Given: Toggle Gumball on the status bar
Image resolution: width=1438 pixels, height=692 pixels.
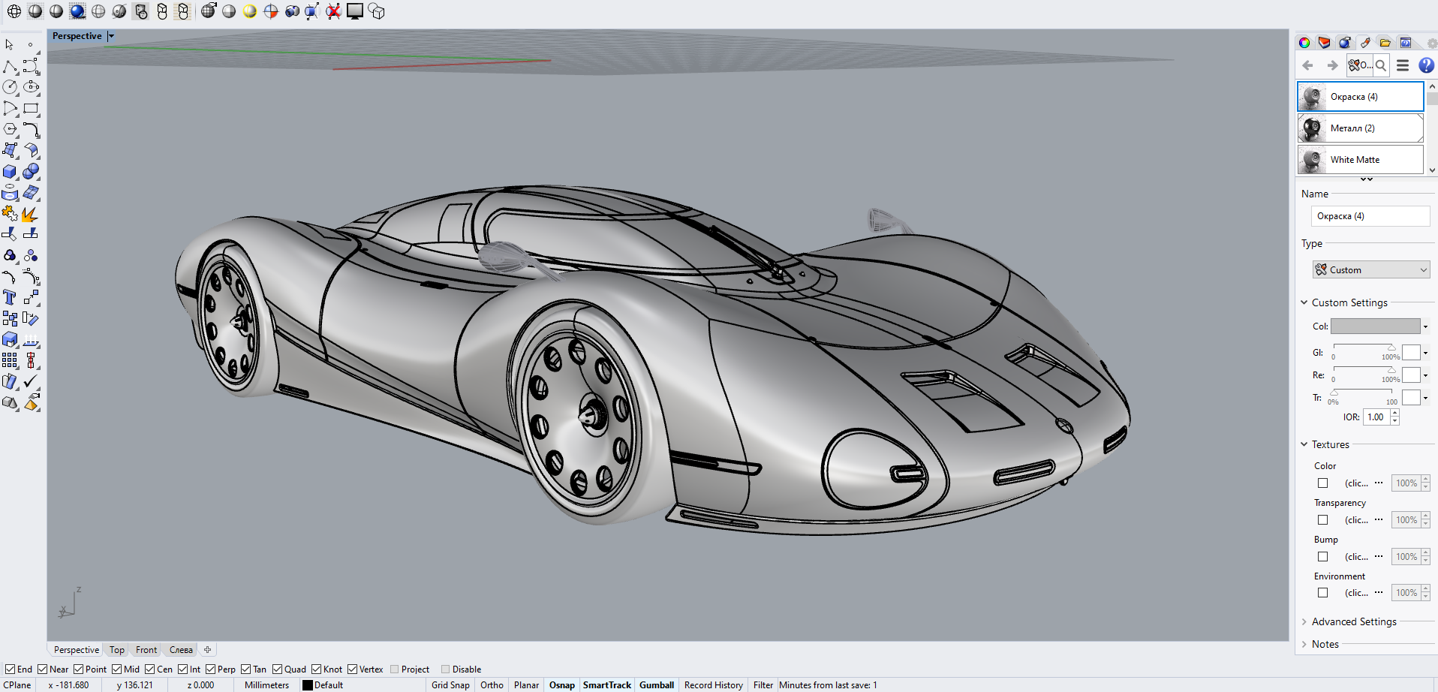Looking at the screenshot, I should [656, 684].
